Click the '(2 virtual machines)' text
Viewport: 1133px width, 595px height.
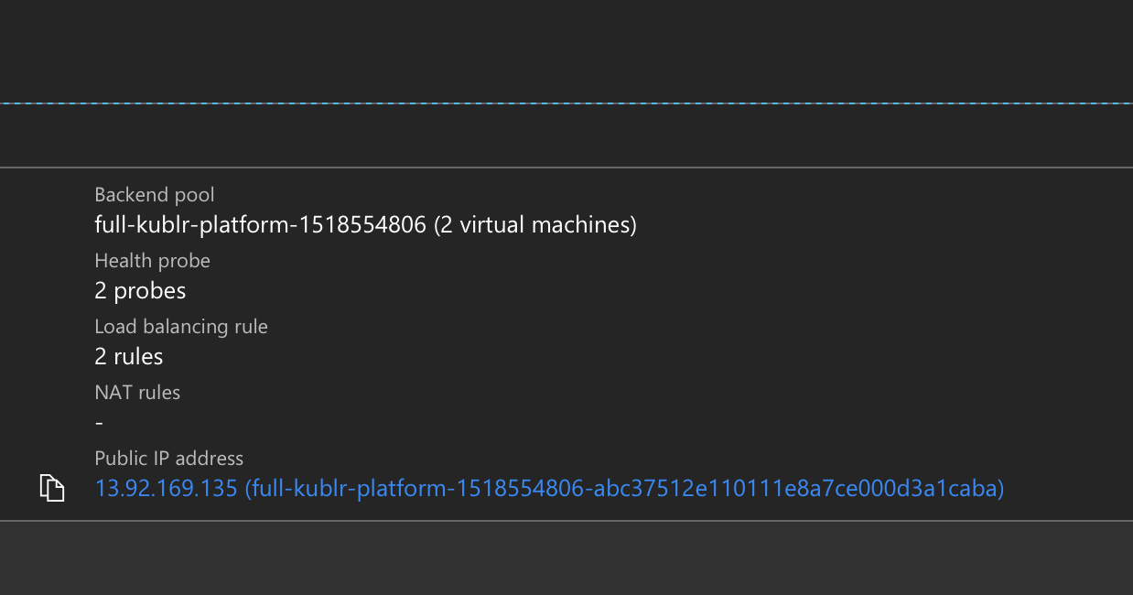tap(535, 224)
